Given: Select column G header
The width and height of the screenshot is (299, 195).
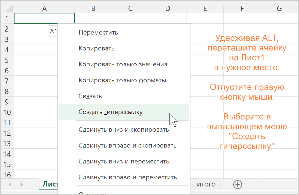Looking at the screenshot, I should (x=279, y=9).
